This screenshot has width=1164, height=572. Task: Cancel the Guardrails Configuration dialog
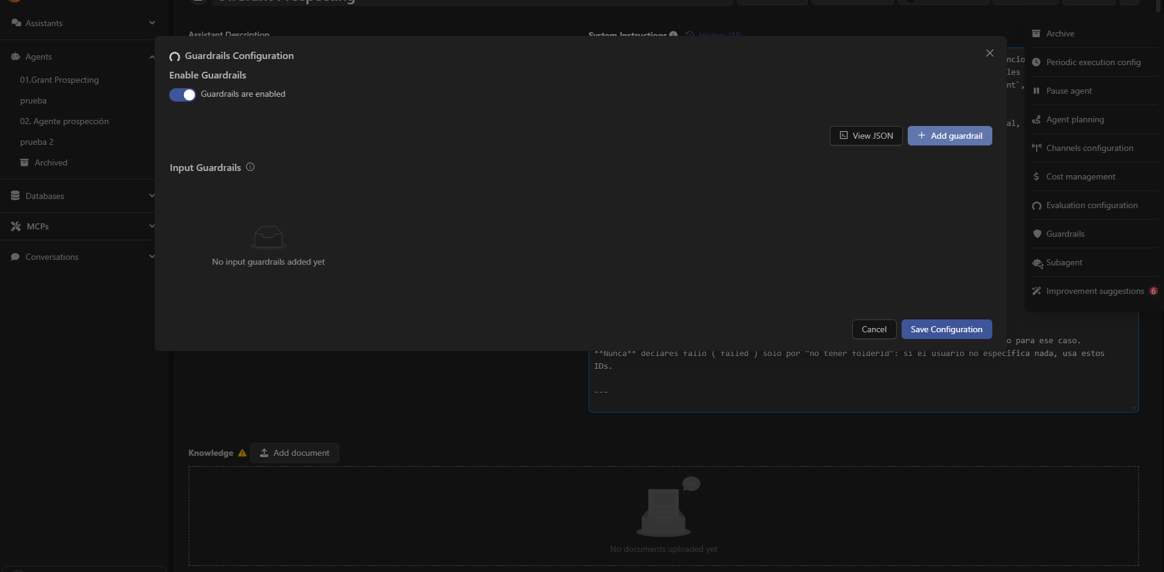[x=874, y=329]
